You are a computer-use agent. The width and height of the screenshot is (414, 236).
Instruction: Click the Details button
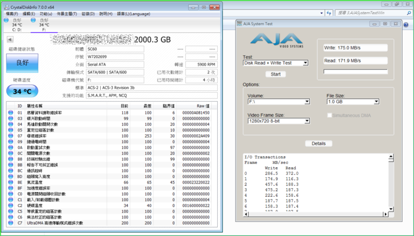(318, 143)
